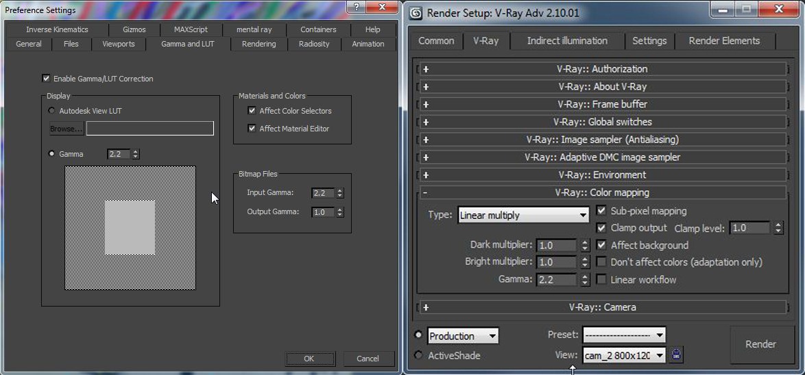The image size is (805, 375).
Task: Open the Help tab in Preference Settings
Action: [373, 29]
